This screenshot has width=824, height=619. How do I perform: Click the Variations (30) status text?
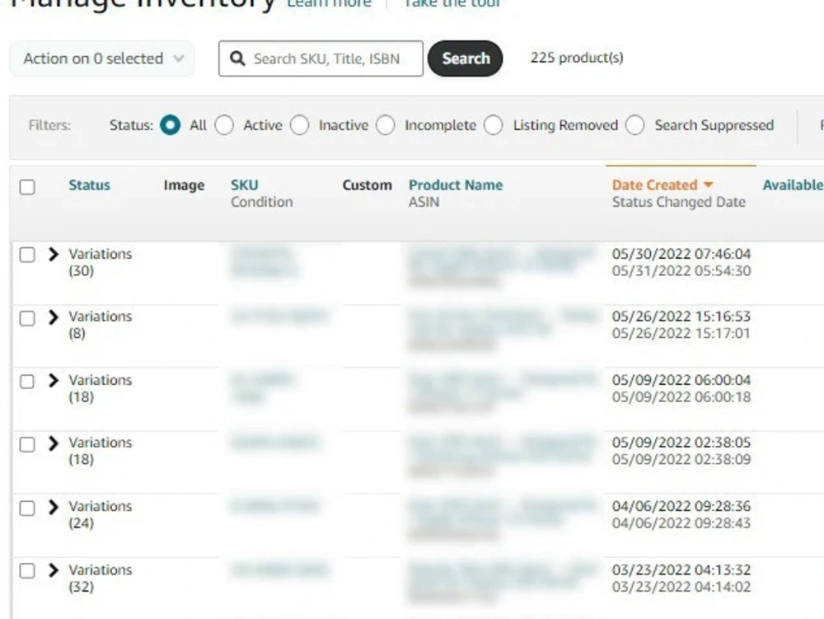pyautogui.click(x=100, y=262)
